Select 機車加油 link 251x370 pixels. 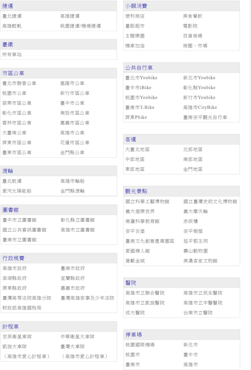pyautogui.click(x=135, y=46)
